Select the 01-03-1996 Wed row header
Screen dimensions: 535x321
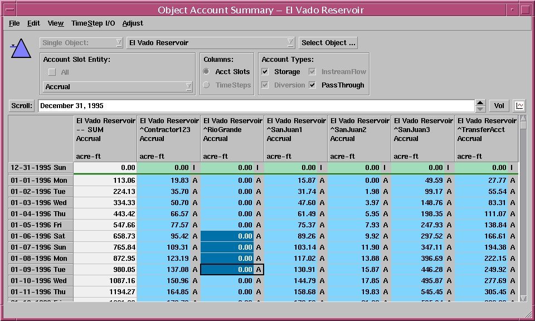tap(41, 203)
